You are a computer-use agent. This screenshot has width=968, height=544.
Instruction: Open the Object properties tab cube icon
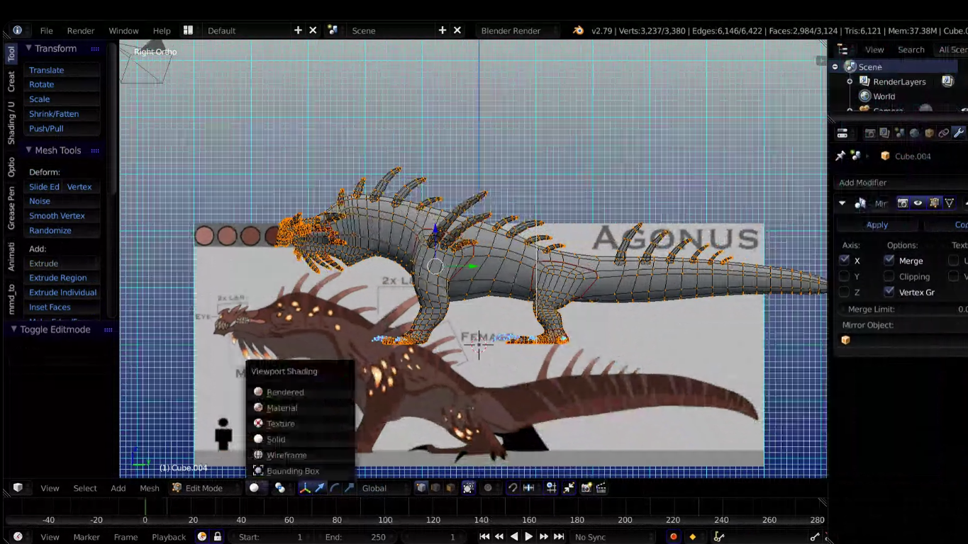tap(929, 133)
